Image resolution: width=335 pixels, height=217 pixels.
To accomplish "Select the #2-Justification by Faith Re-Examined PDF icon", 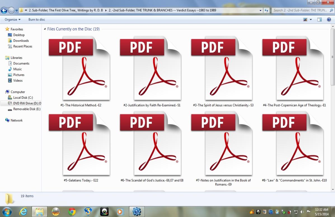I will (x=151, y=69).
